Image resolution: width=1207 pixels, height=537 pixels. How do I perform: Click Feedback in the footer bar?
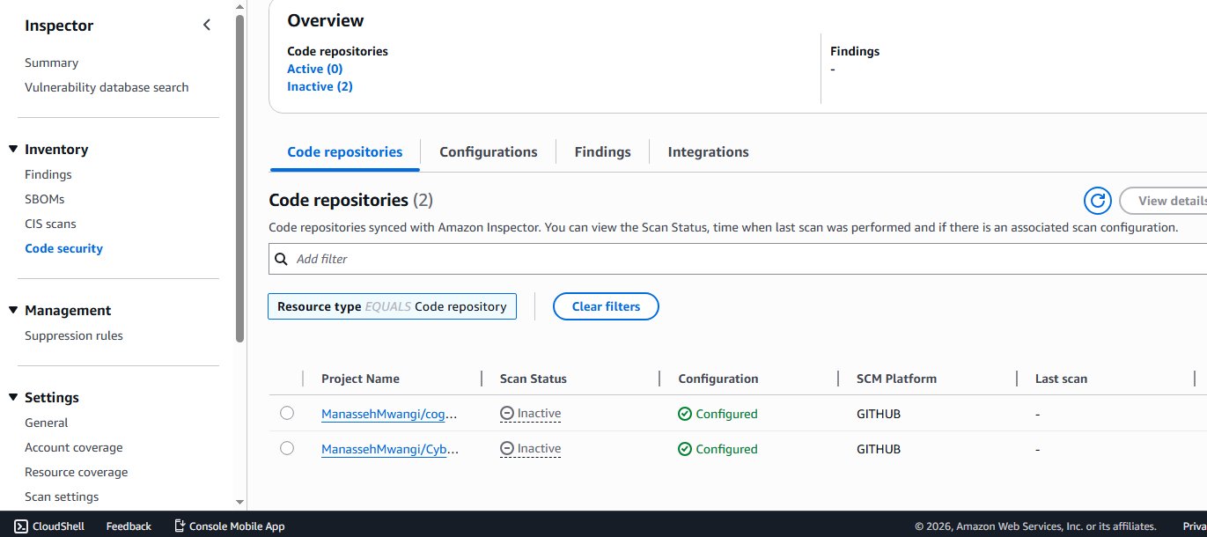(129, 526)
